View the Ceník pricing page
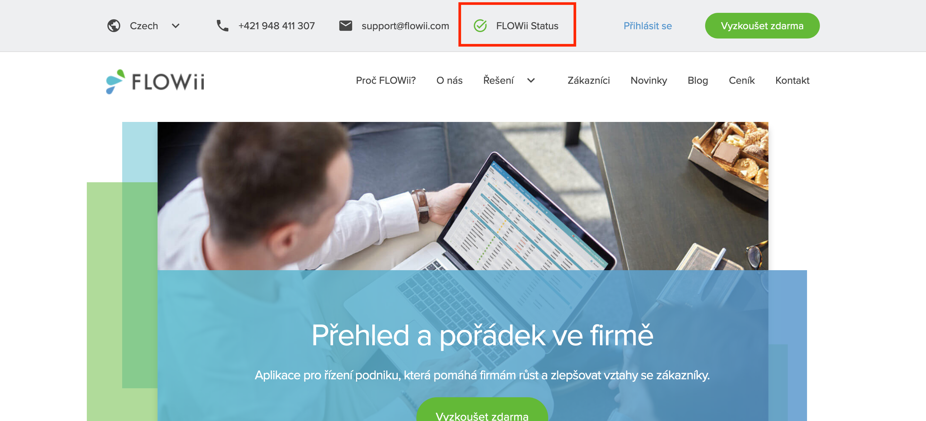The image size is (926, 421). click(x=741, y=80)
